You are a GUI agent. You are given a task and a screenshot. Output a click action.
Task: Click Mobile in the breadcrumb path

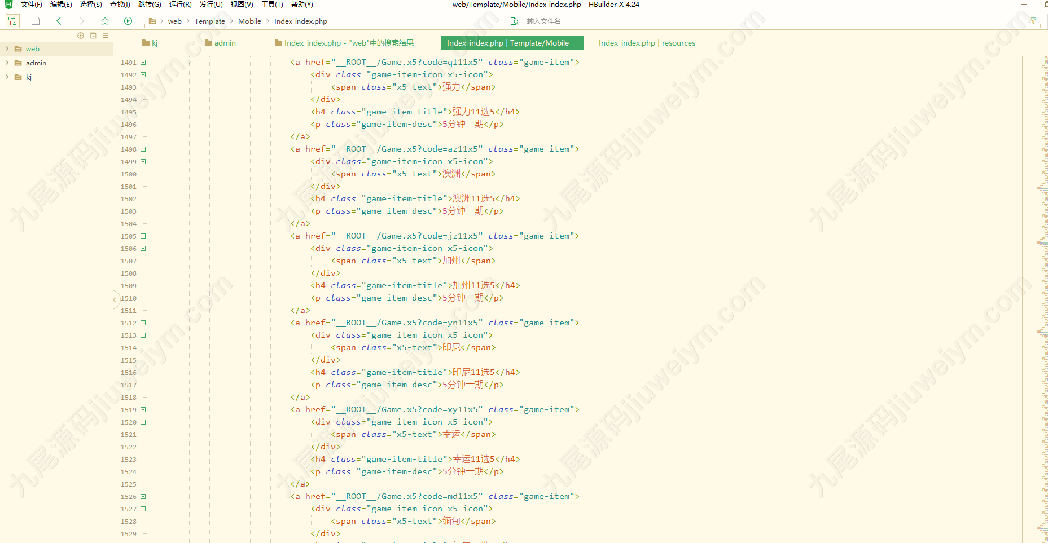(x=249, y=21)
